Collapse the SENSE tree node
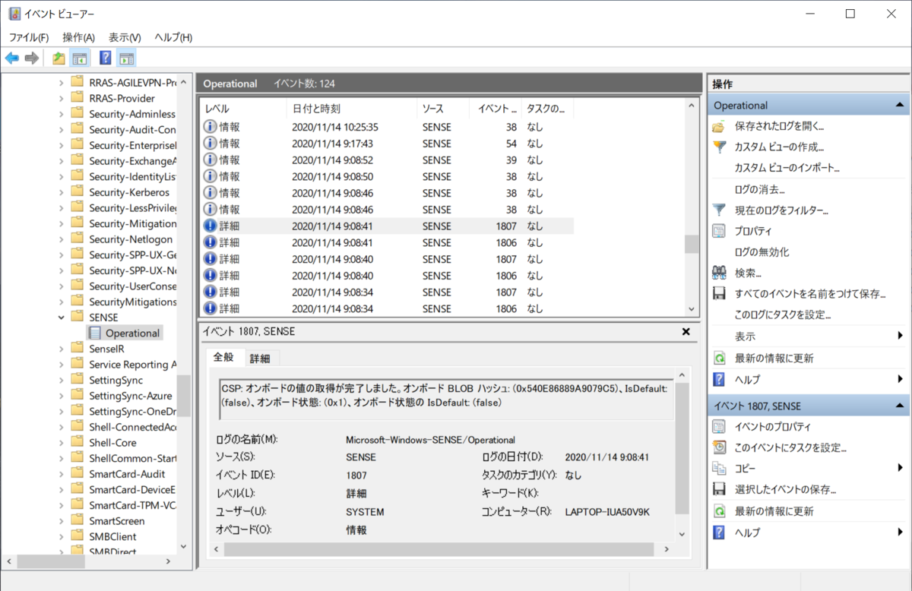The width and height of the screenshot is (912, 591). 62,318
